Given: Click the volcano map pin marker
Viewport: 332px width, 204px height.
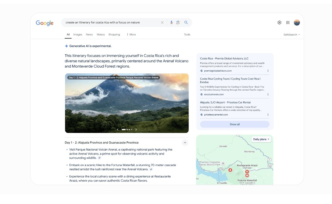Looking at the screenshot, I should click(230, 170).
